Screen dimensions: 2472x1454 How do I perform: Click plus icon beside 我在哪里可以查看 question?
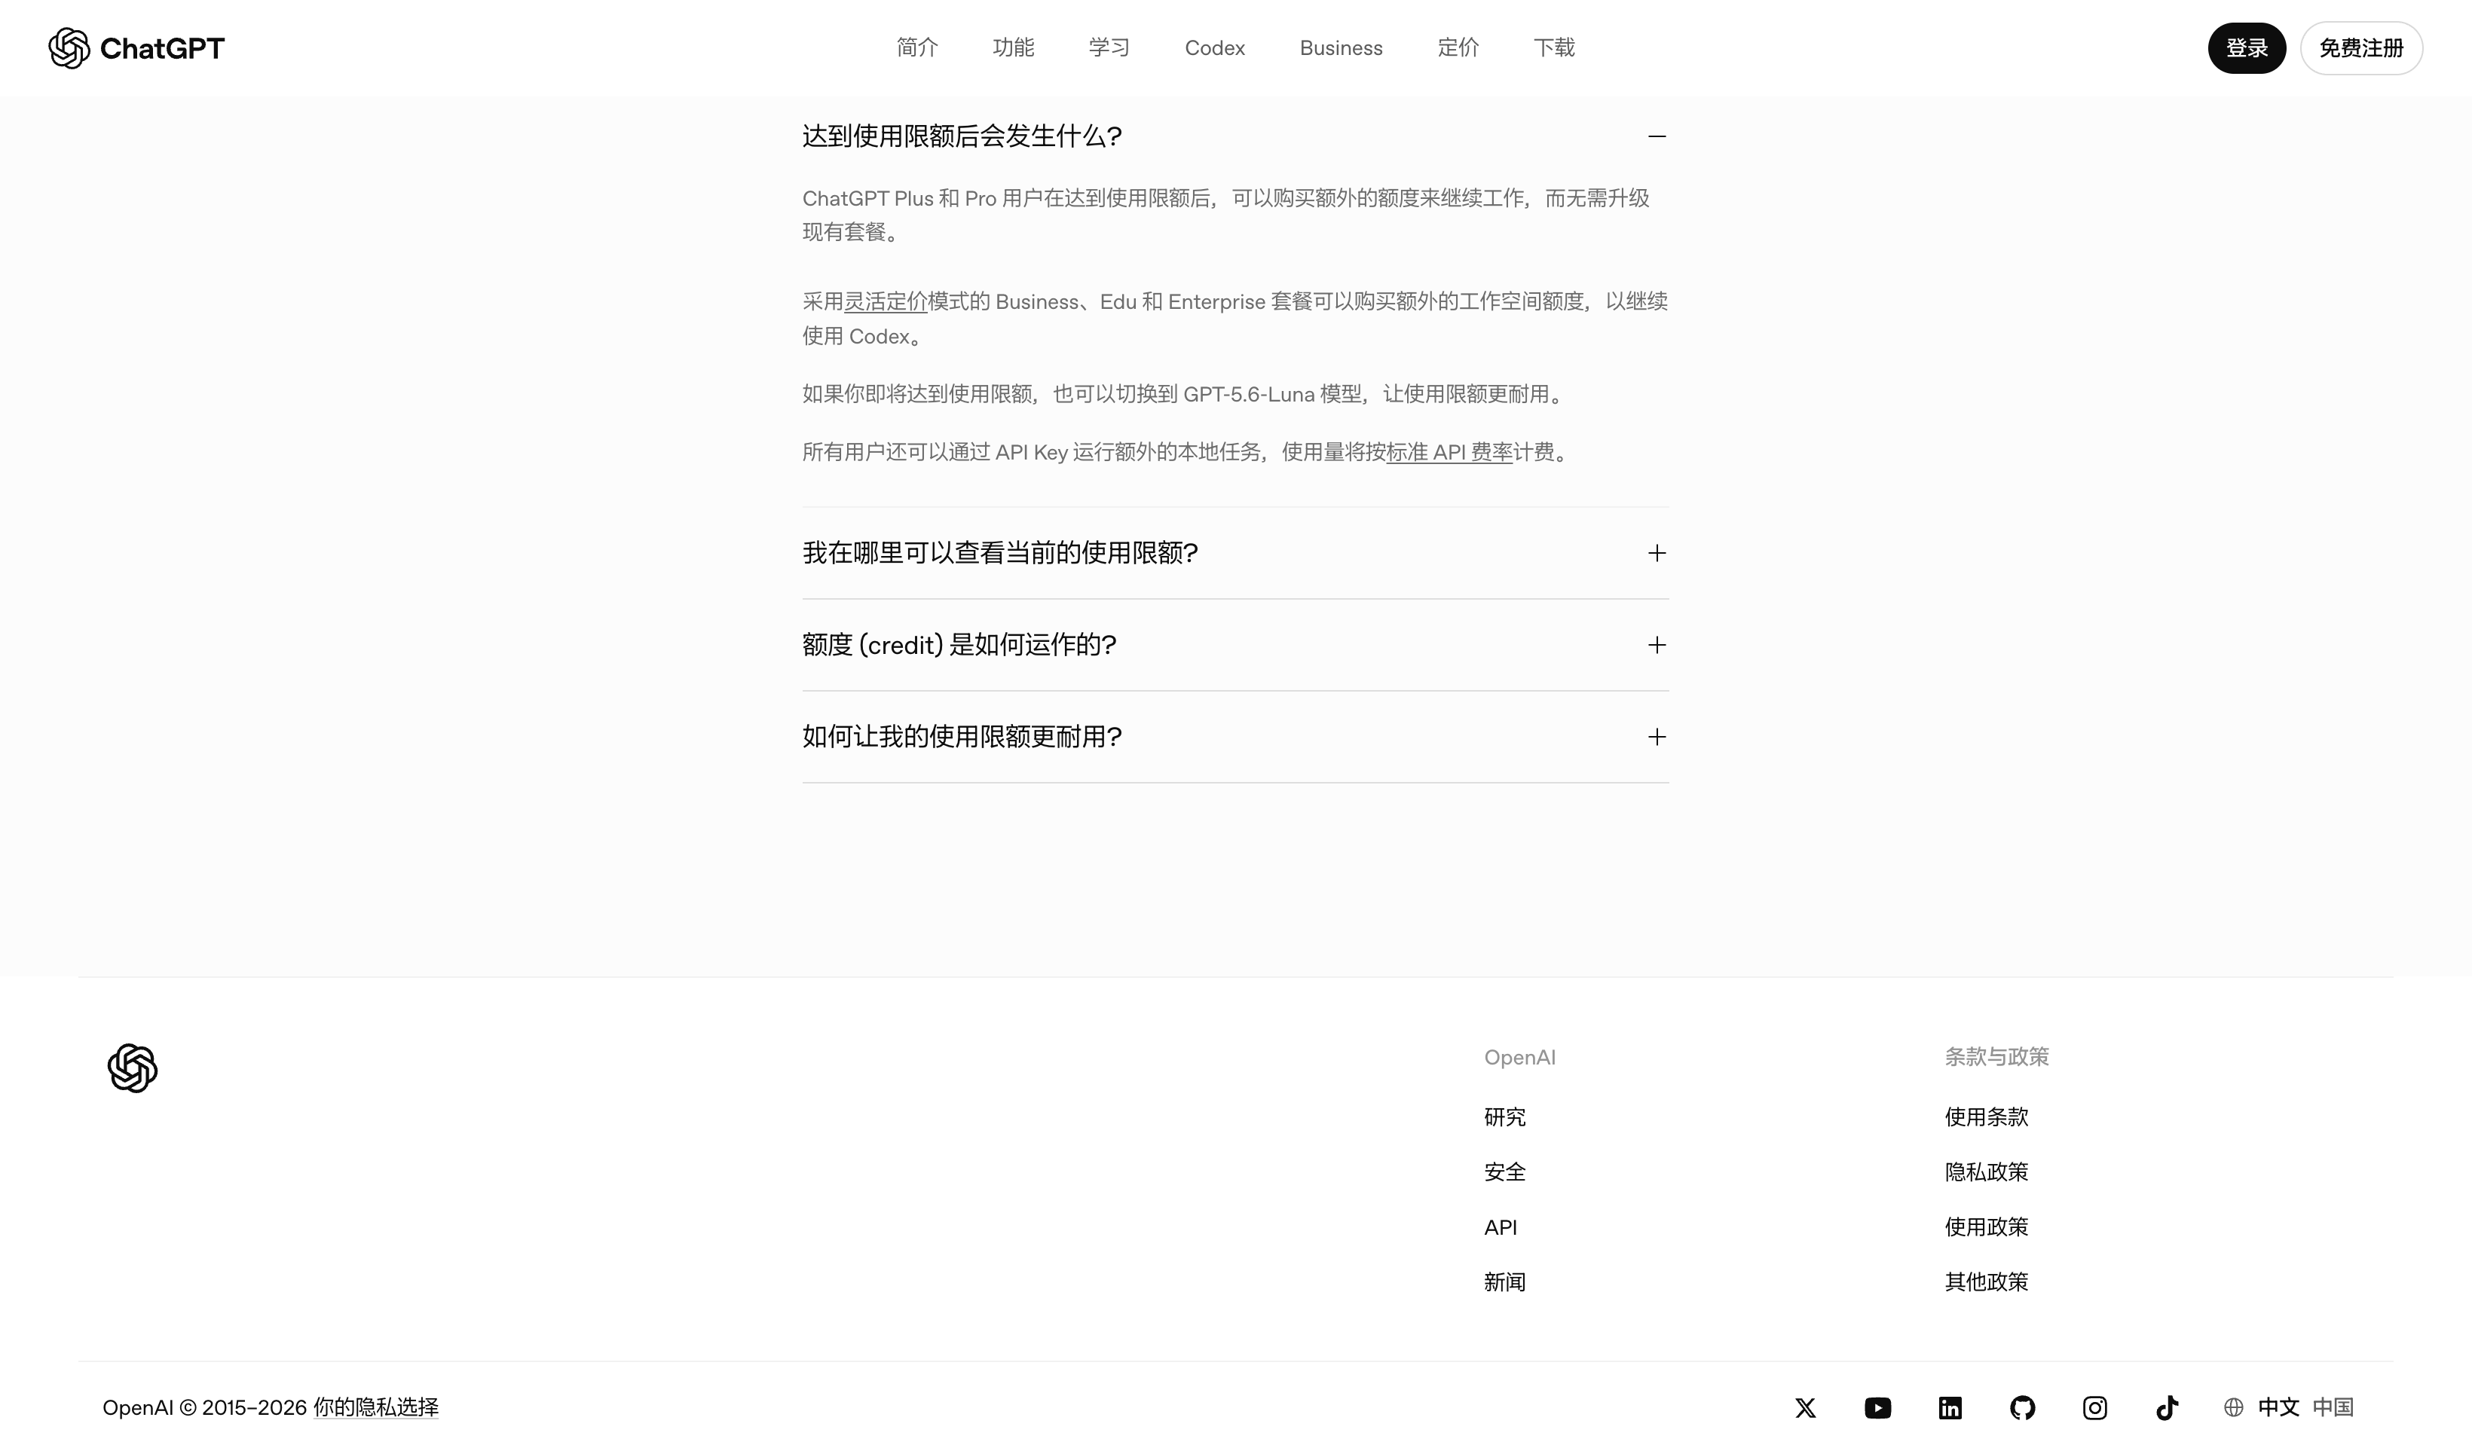coord(1657,553)
